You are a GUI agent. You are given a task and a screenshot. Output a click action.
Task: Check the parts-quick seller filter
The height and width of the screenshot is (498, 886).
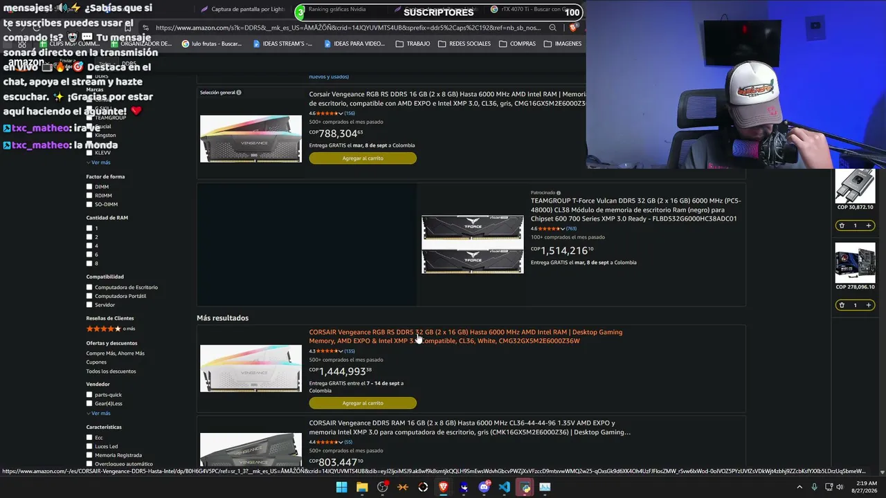click(89, 395)
